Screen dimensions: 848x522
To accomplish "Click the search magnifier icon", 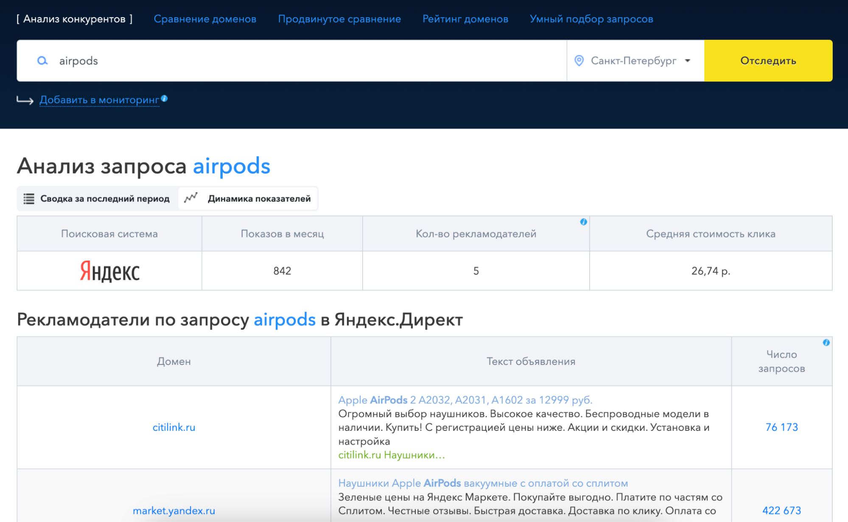I will (x=42, y=61).
